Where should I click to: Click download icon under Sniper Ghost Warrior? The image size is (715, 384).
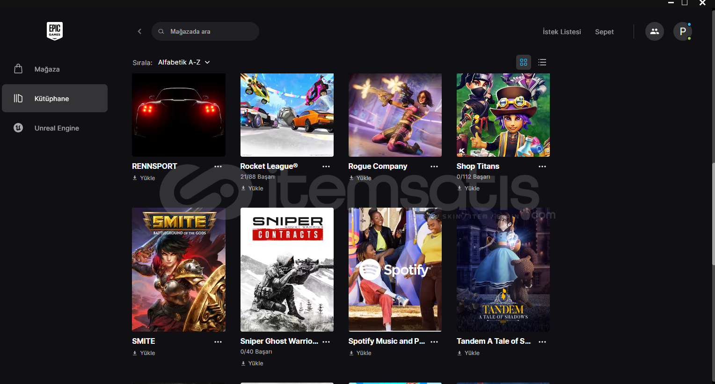coord(243,363)
